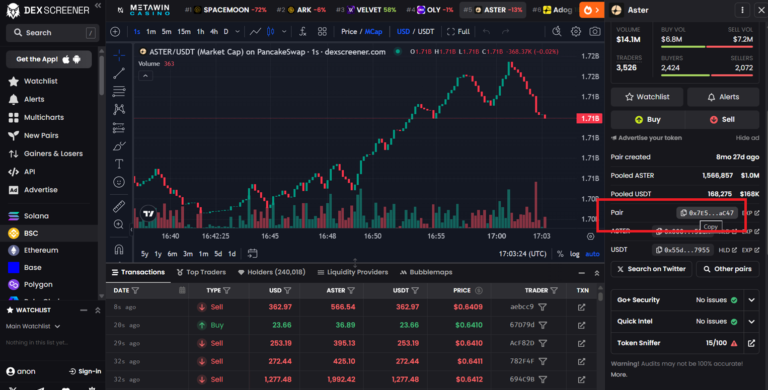Collapse the left sidebar
Image resolution: width=768 pixels, height=390 pixels.
(x=98, y=6)
